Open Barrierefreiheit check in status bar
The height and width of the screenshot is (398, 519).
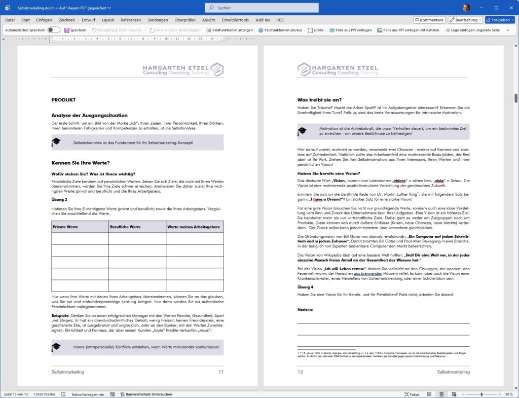point(149,394)
